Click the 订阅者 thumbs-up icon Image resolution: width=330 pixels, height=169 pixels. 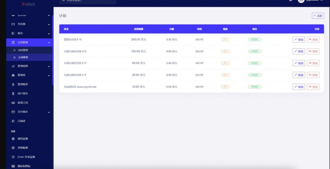click(x=13, y=121)
